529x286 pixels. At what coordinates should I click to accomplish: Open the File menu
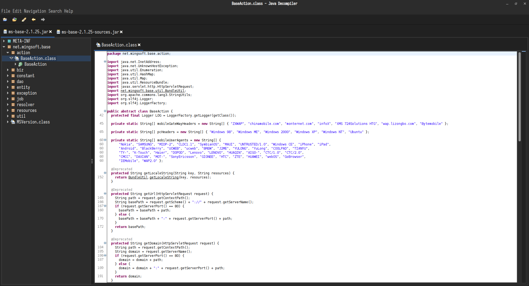tap(6, 11)
